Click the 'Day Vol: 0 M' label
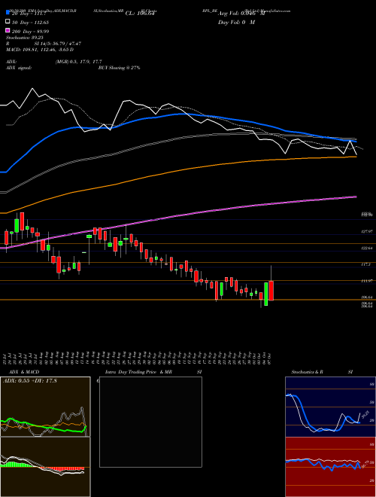The image size is (376, 497). 236,22
